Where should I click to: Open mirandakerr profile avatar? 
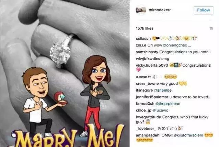click(x=141, y=10)
